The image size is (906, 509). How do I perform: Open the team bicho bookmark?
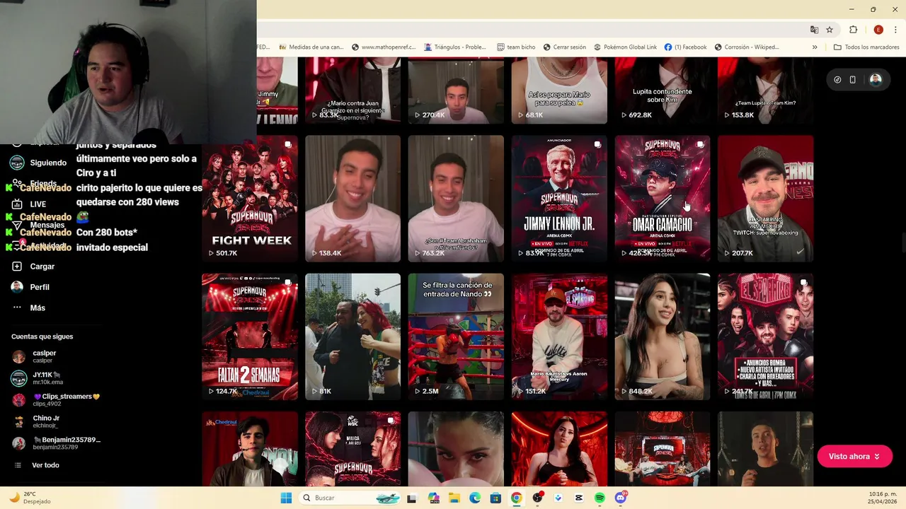click(x=516, y=47)
